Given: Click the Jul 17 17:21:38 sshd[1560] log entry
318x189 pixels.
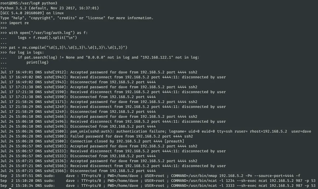Looking at the screenshot, I should coord(99,87).
